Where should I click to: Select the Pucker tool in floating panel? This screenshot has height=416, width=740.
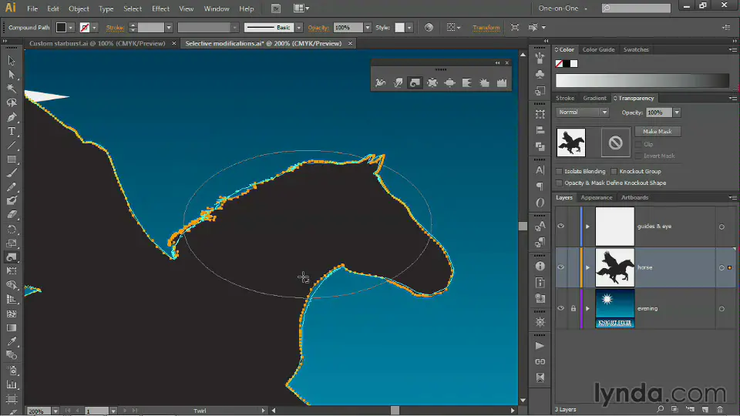(432, 82)
